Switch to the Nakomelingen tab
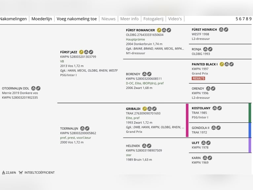Image resolution: width=253 pixels, height=190 pixels. click(13, 19)
